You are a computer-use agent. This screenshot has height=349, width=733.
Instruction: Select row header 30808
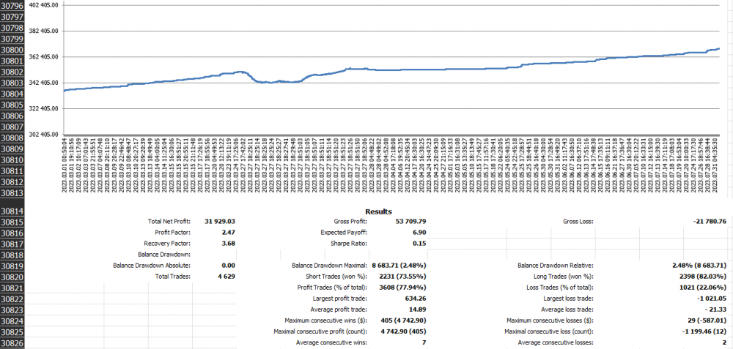pos(12,138)
